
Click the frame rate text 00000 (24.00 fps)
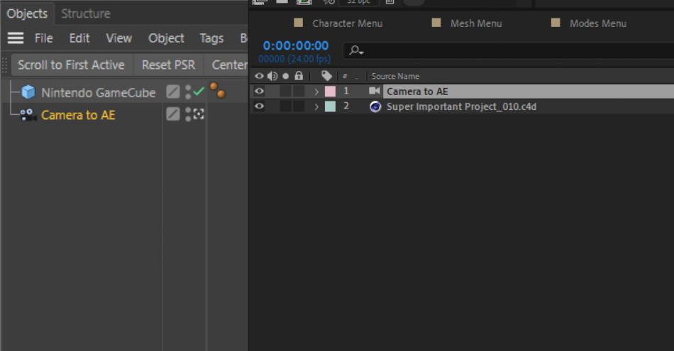point(294,59)
